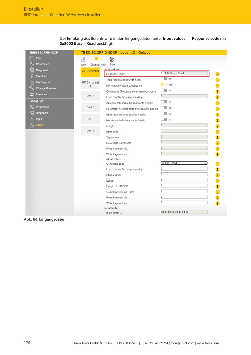Click the Output values Length field
Screen dimensions: 251x355
[x=184, y=180]
